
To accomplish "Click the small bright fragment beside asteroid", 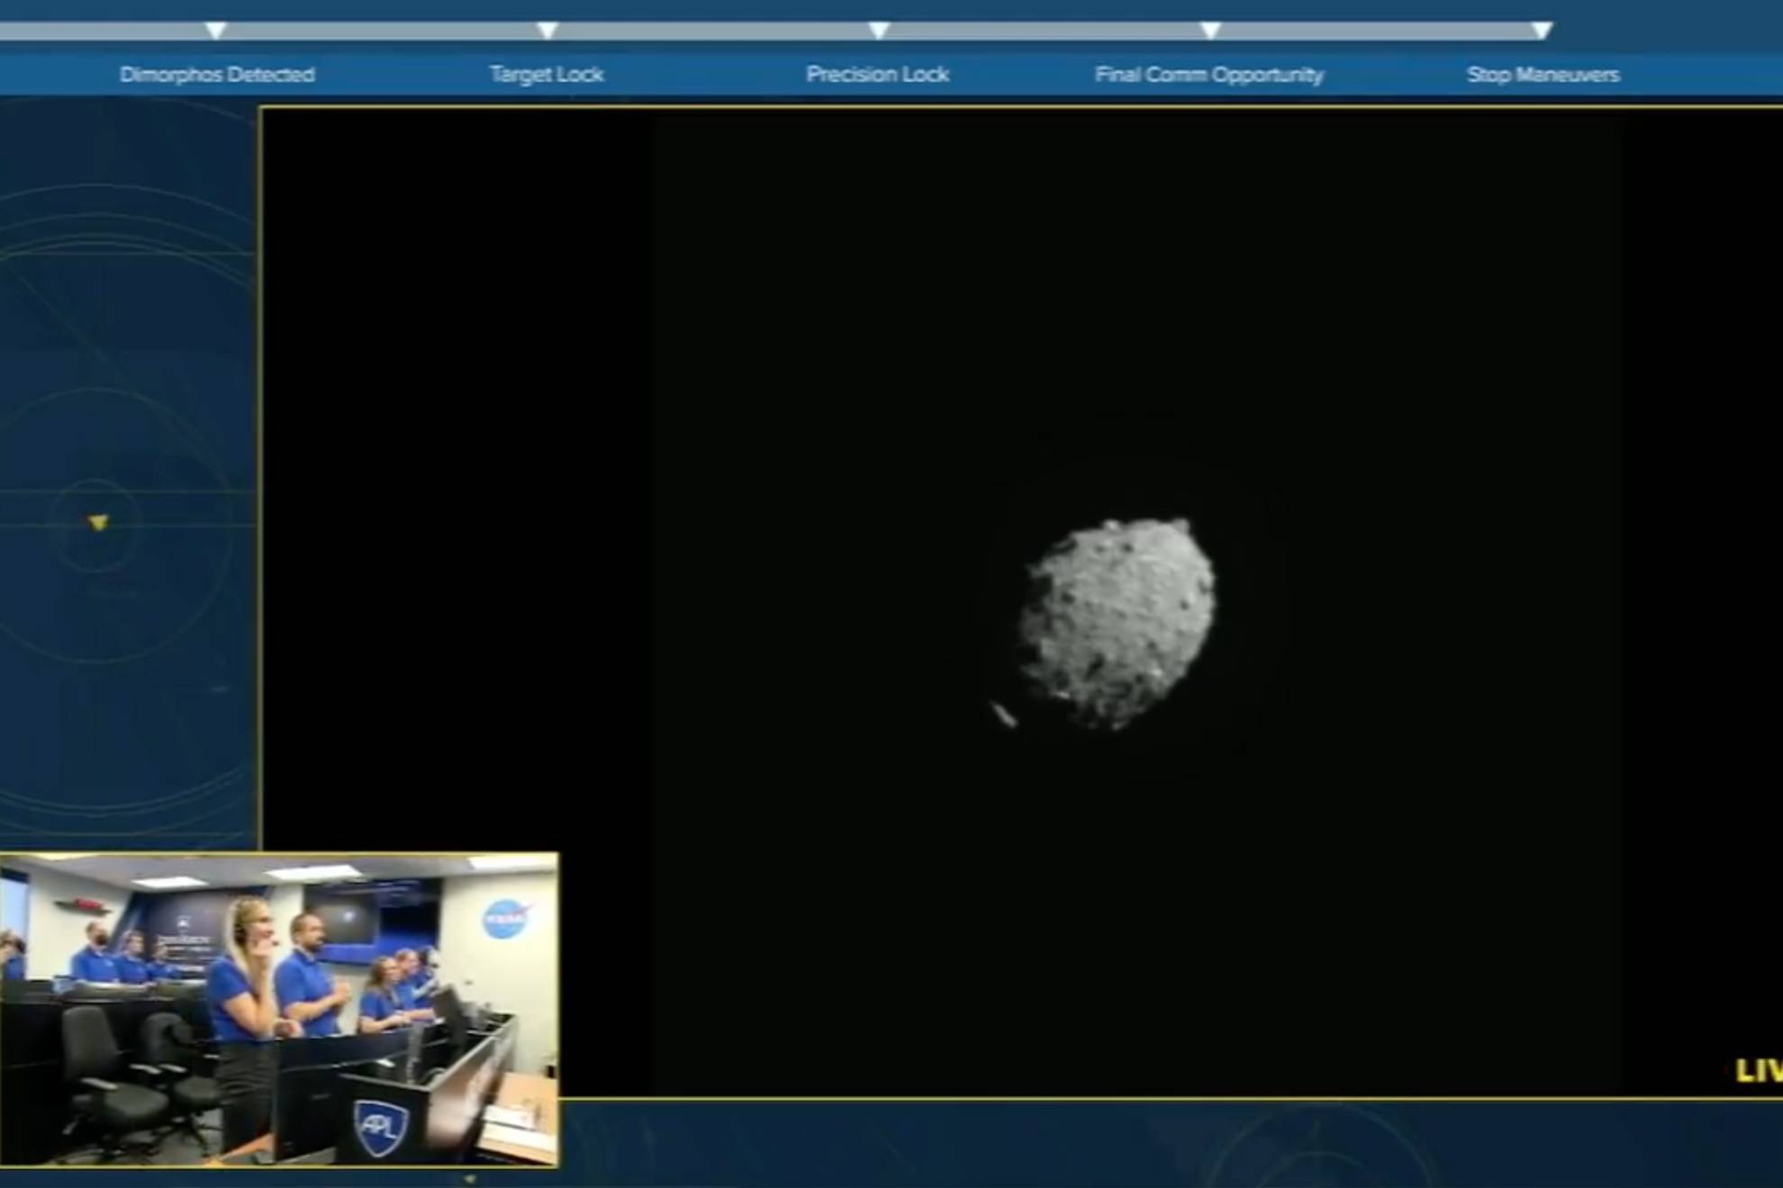I will coord(1003,715).
